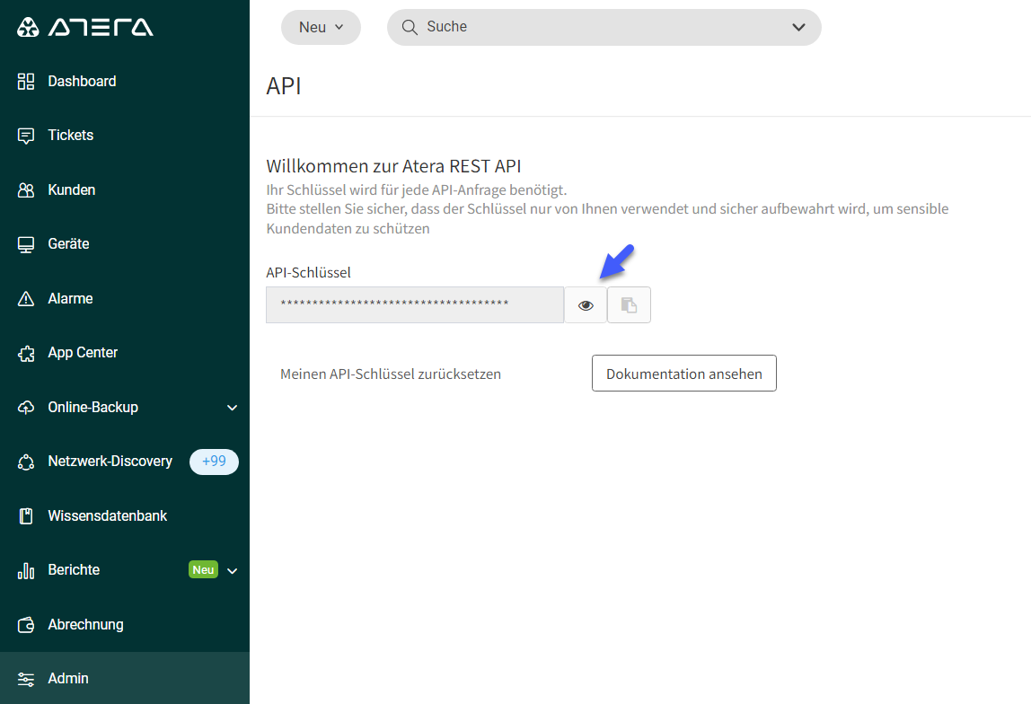Click the API page heading
The width and height of the screenshot is (1031, 704).
click(284, 86)
